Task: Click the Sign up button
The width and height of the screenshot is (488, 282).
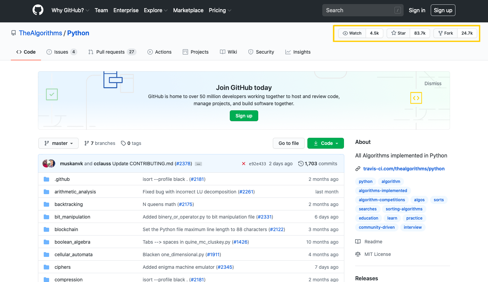Action: 443,10
